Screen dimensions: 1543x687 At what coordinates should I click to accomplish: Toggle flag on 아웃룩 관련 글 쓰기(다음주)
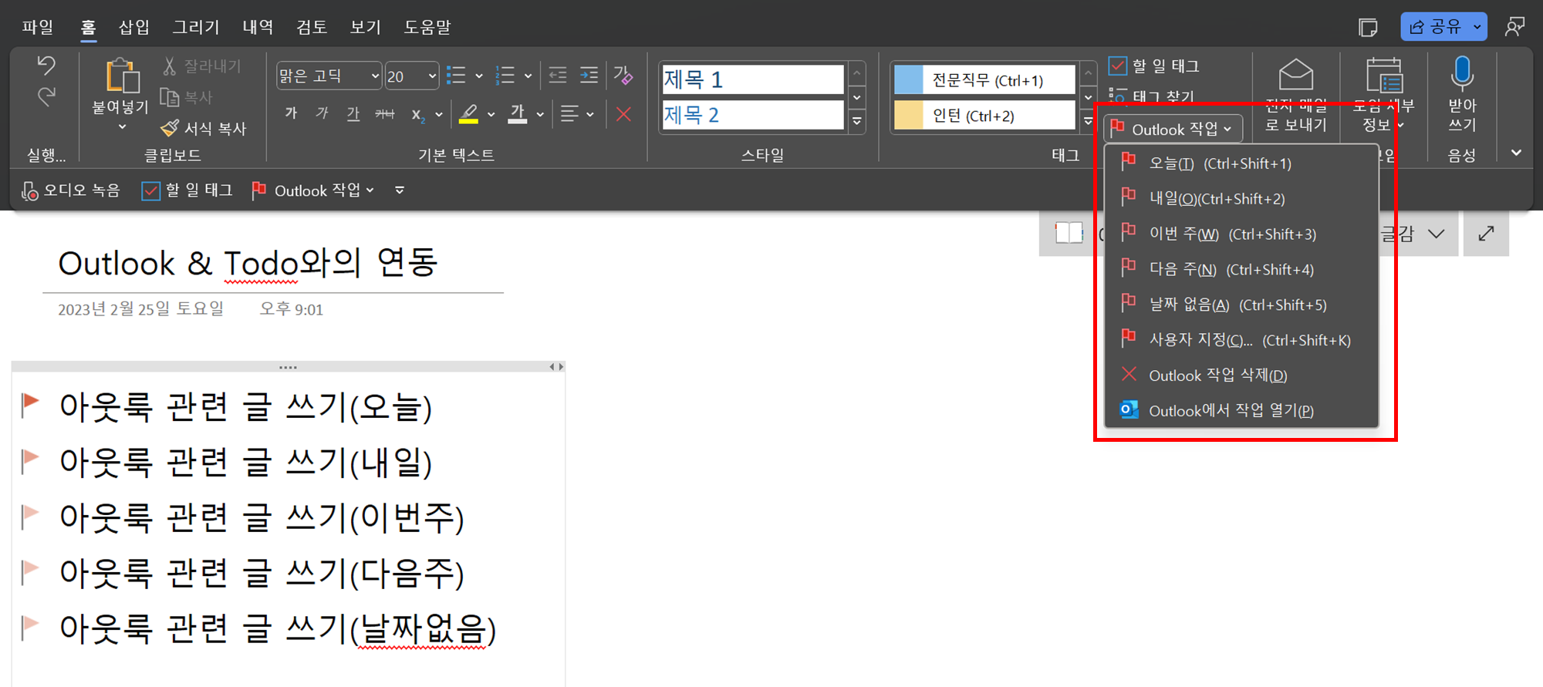pyautogui.click(x=30, y=572)
